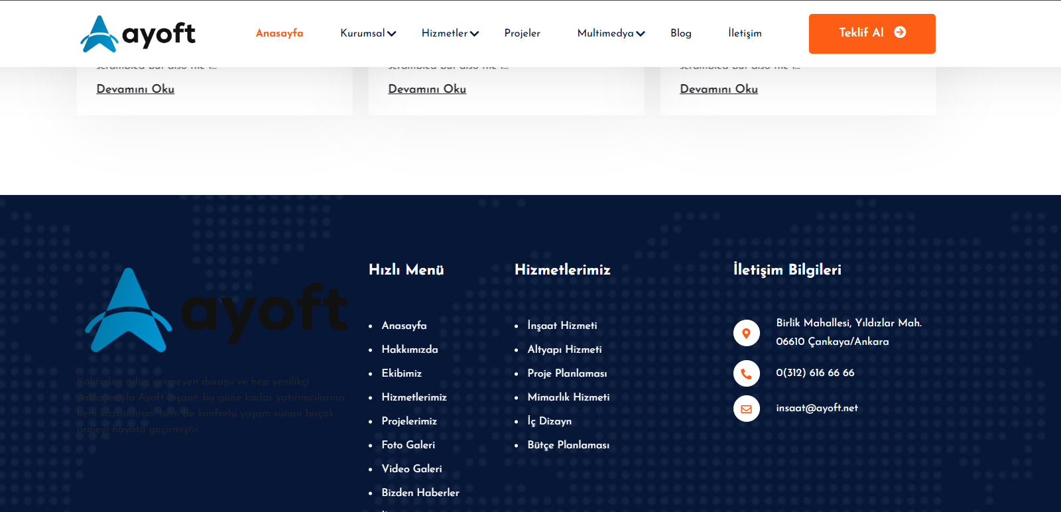Go to Anasayfa in top navigation
The image size is (1061, 512).
pyautogui.click(x=279, y=33)
